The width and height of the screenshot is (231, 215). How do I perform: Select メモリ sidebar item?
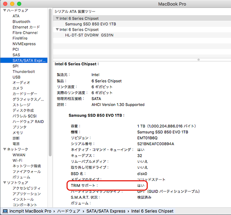tap(18, 132)
